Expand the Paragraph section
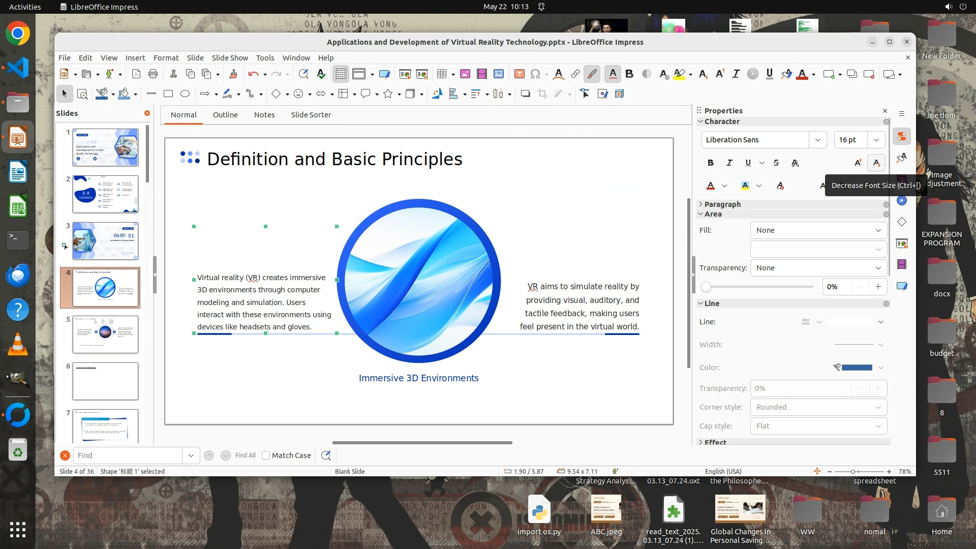The height and width of the screenshot is (549, 976). (x=722, y=204)
